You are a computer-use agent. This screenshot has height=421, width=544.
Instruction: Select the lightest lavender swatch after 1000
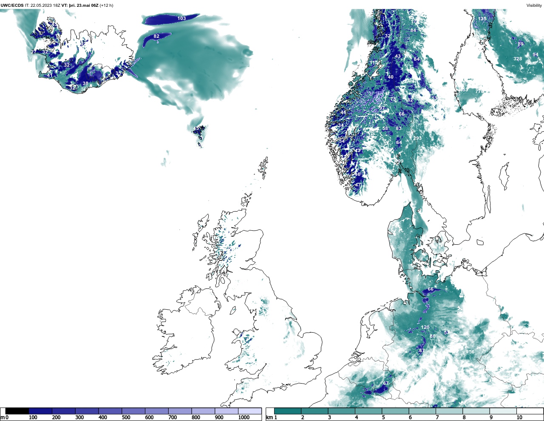tap(249, 411)
